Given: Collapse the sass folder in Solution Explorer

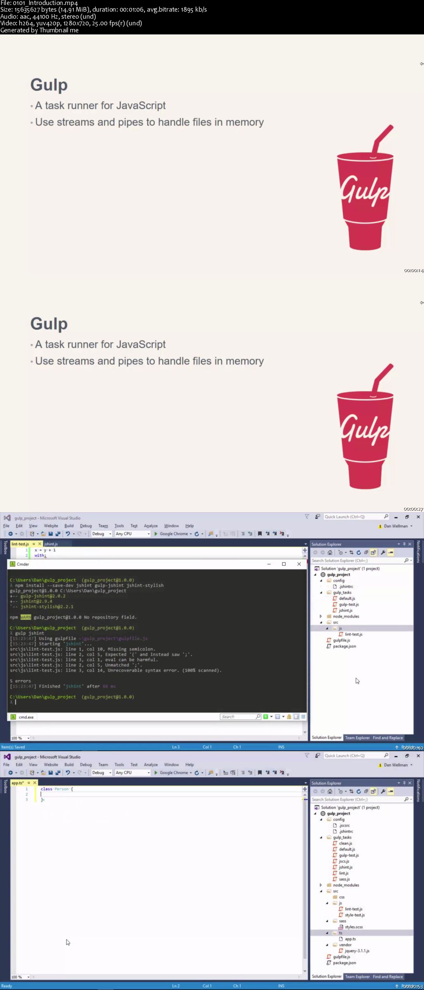Looking at the screenshot, I should coord(327,921).
